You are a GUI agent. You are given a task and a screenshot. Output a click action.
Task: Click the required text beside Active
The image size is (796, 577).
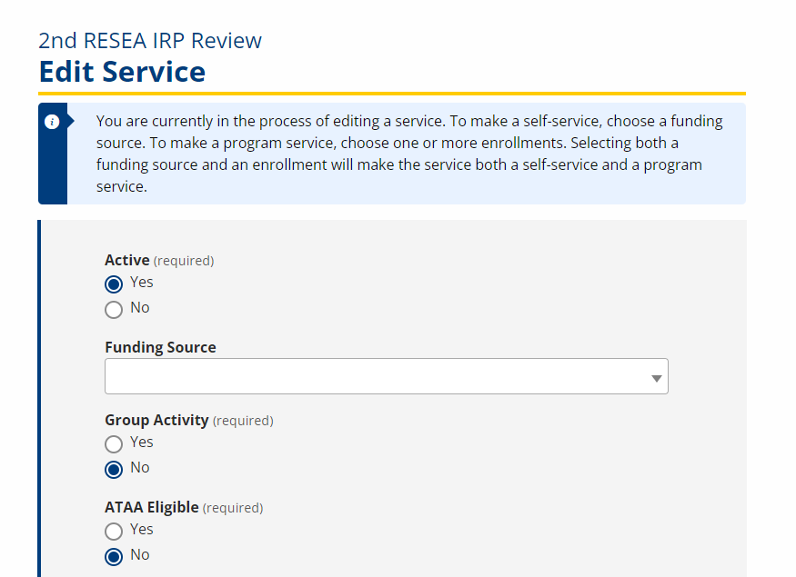click(184, 261)
